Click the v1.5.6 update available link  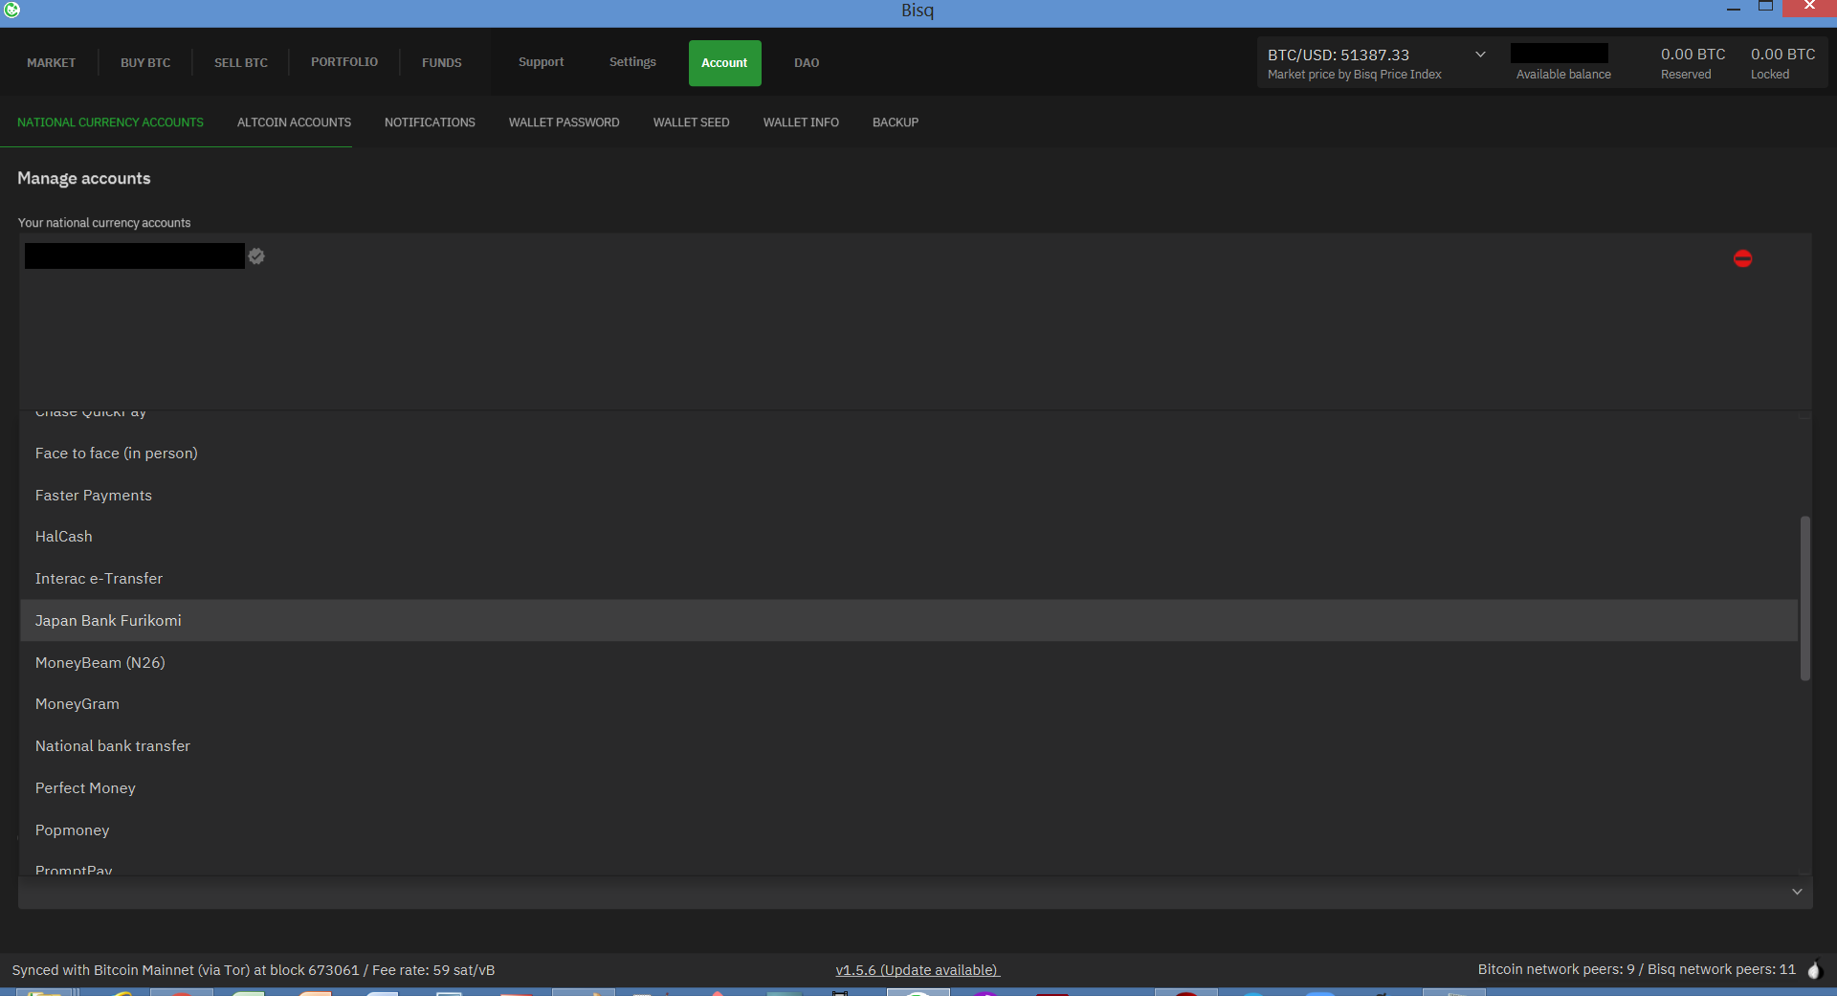(917, 970)
